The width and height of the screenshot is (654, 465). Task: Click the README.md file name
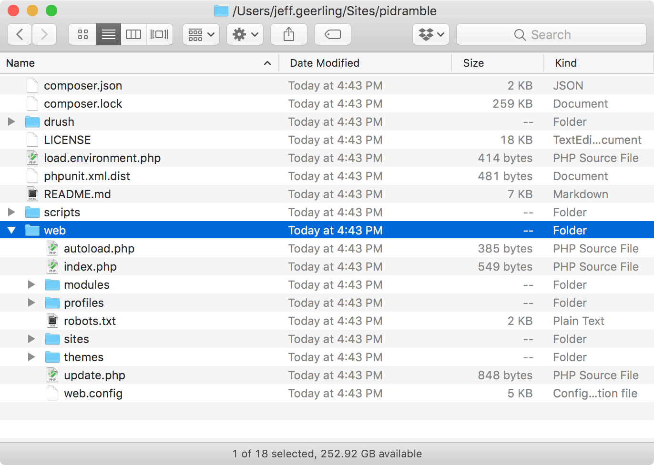[77, 194]
